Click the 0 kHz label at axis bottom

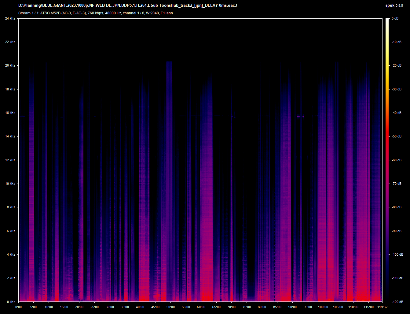tap(11, 302)
